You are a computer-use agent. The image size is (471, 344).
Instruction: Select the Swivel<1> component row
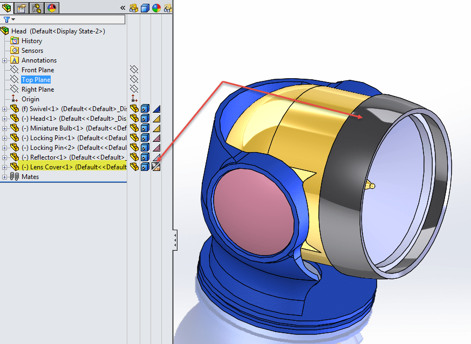(x=69, y=109)
